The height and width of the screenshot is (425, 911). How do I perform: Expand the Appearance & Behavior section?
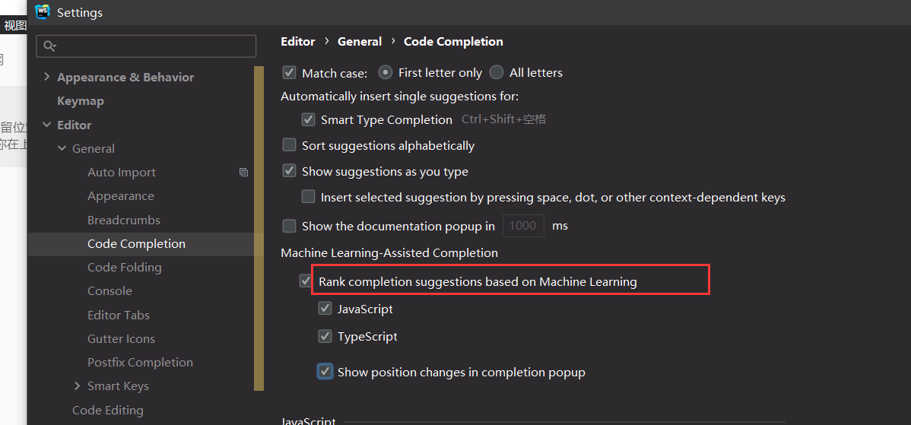pos(47,78)
